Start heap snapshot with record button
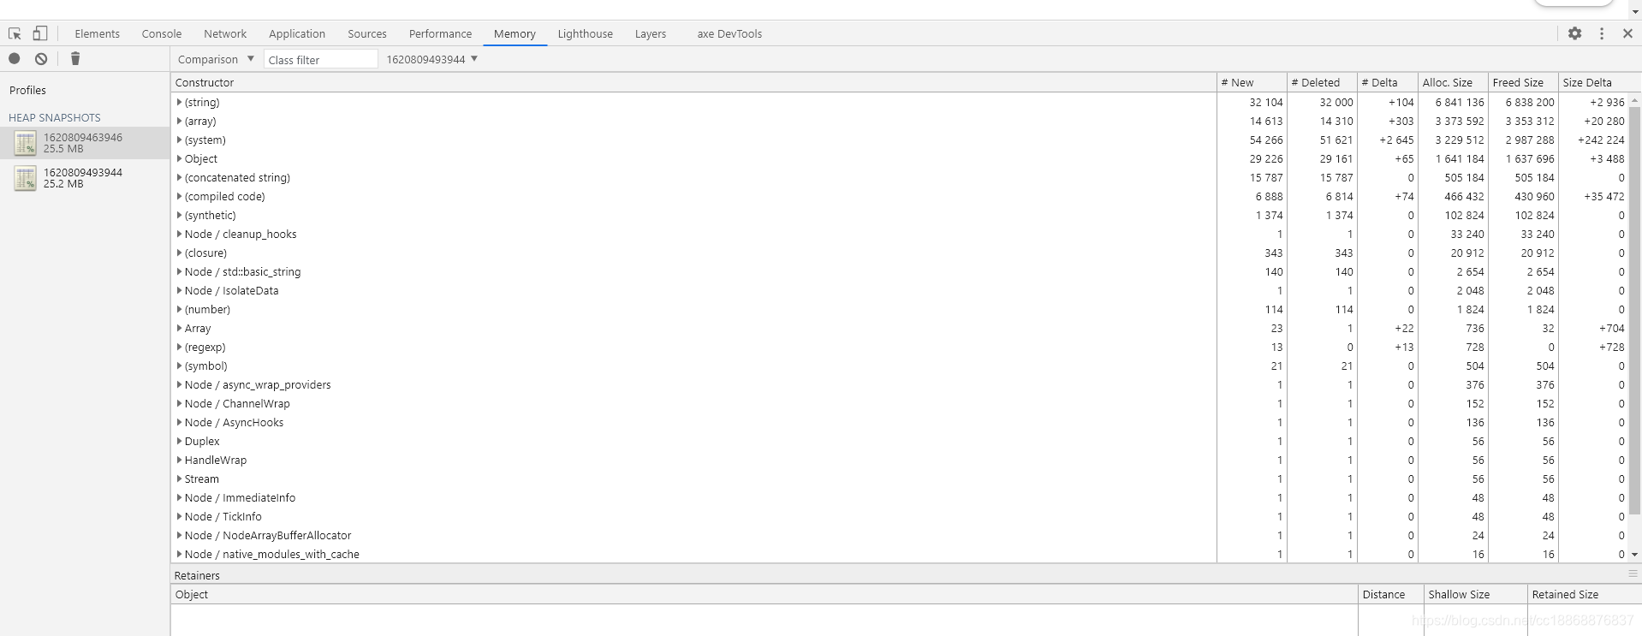Image resolution: width=1642 pixels, height=636 pixels. tap(15, 58)
